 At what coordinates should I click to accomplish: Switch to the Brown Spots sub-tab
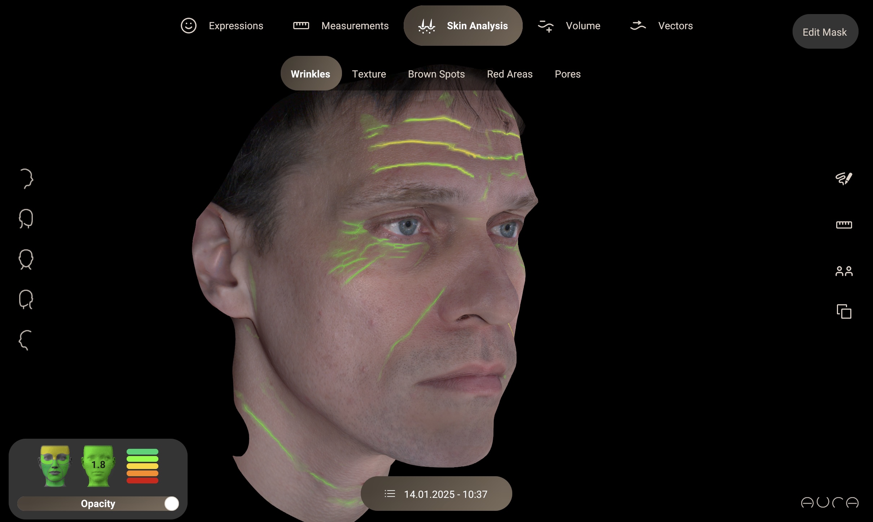[436, 74]
